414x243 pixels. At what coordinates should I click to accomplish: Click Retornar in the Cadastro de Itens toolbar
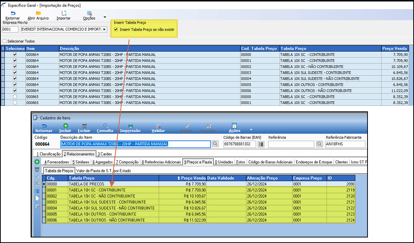tap(44, 128)
